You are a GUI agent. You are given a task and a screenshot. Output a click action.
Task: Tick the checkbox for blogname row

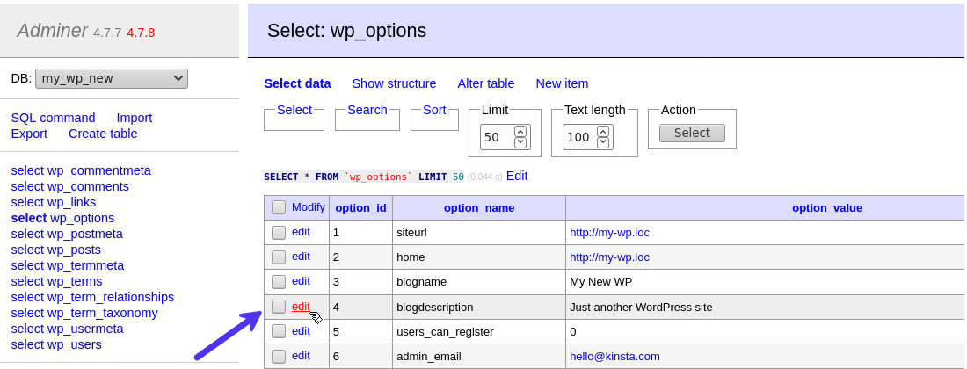[279, 282]
